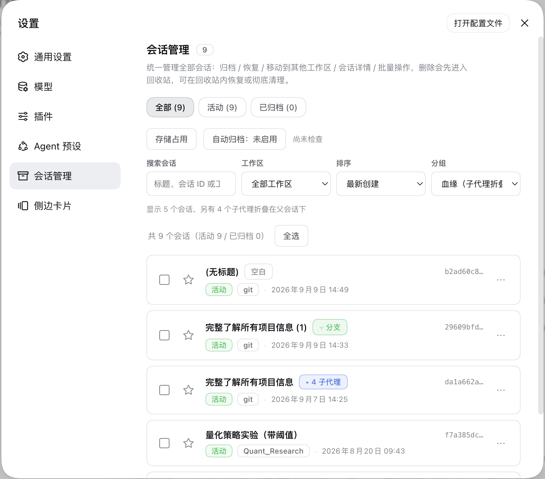
Task: Tick checkbox for (无标题) session
Action: (164, 280)
